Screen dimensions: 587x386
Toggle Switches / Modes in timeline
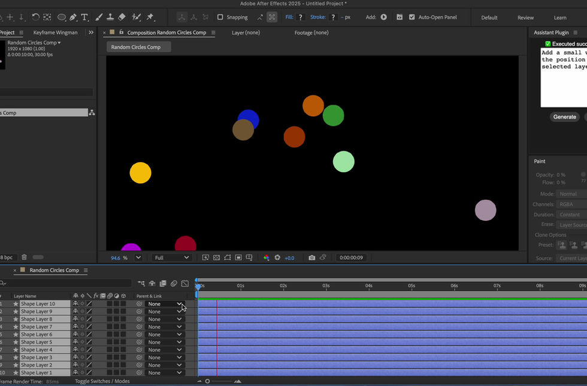coord(102,381)
